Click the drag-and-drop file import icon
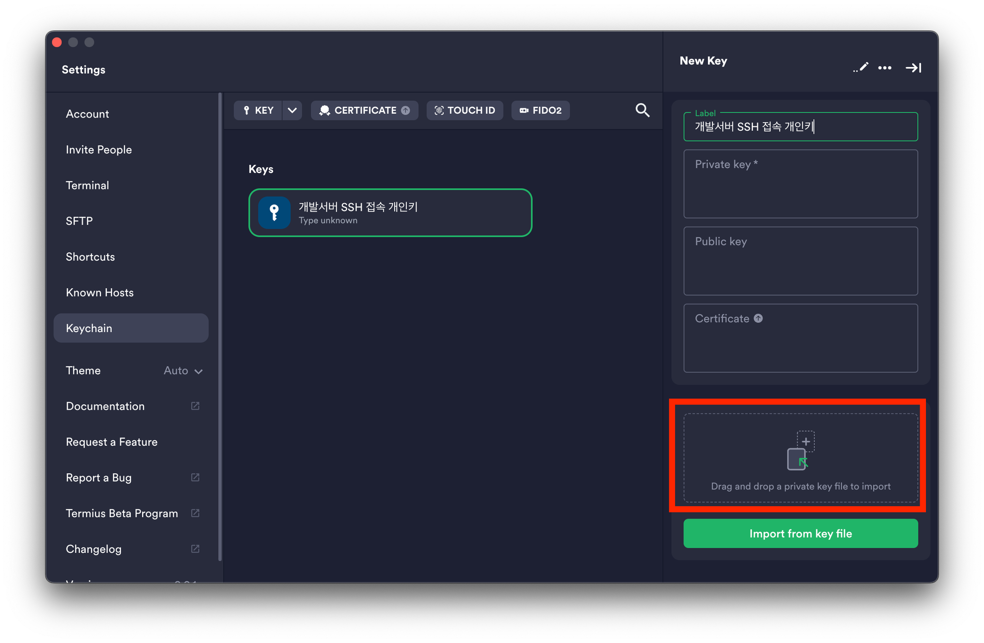The height and width of the screenshot is (643, 984). [x=800, y=451]
